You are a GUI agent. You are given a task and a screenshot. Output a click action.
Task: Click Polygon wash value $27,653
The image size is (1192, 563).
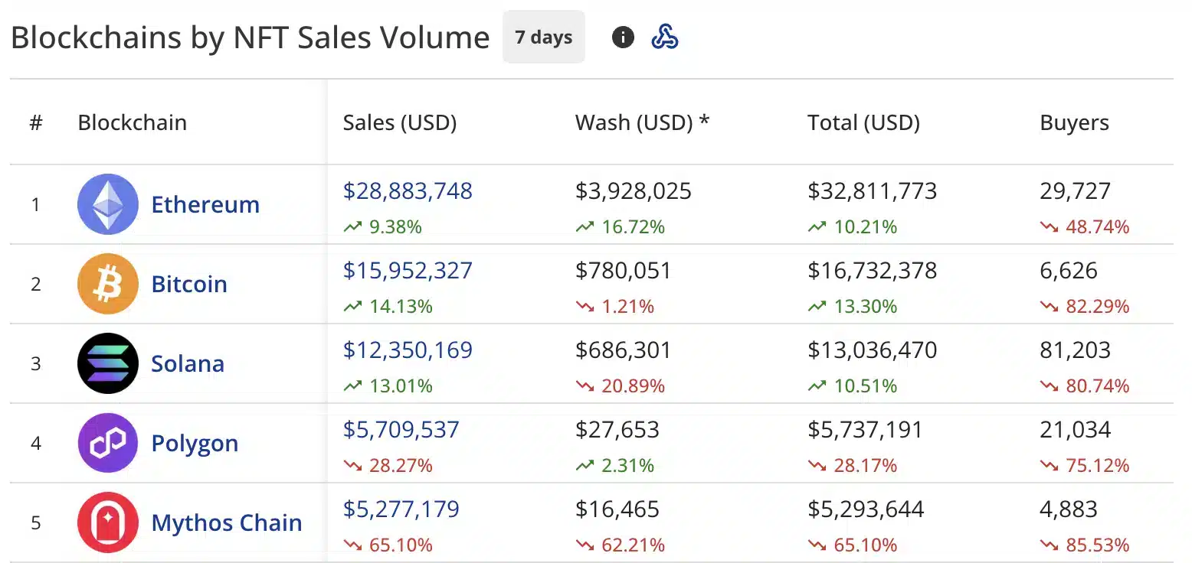[x=617, y=429]
